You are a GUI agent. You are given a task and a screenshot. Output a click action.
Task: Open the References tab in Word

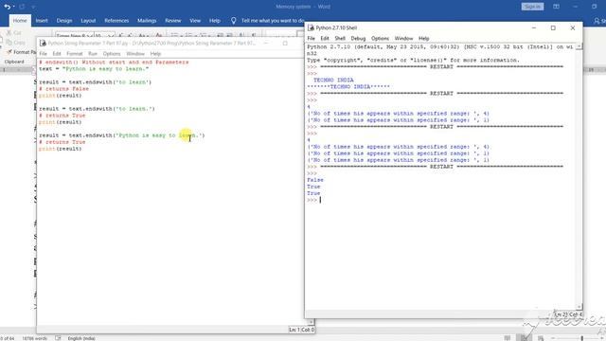point(116,21)
